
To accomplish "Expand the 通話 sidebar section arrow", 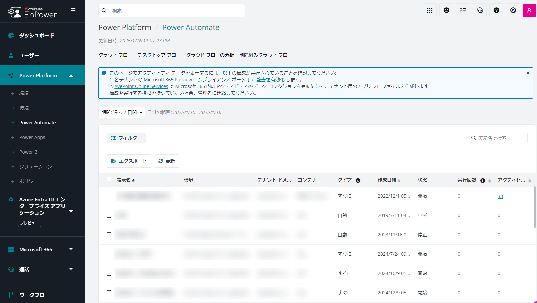I will [x=71, y=269].
